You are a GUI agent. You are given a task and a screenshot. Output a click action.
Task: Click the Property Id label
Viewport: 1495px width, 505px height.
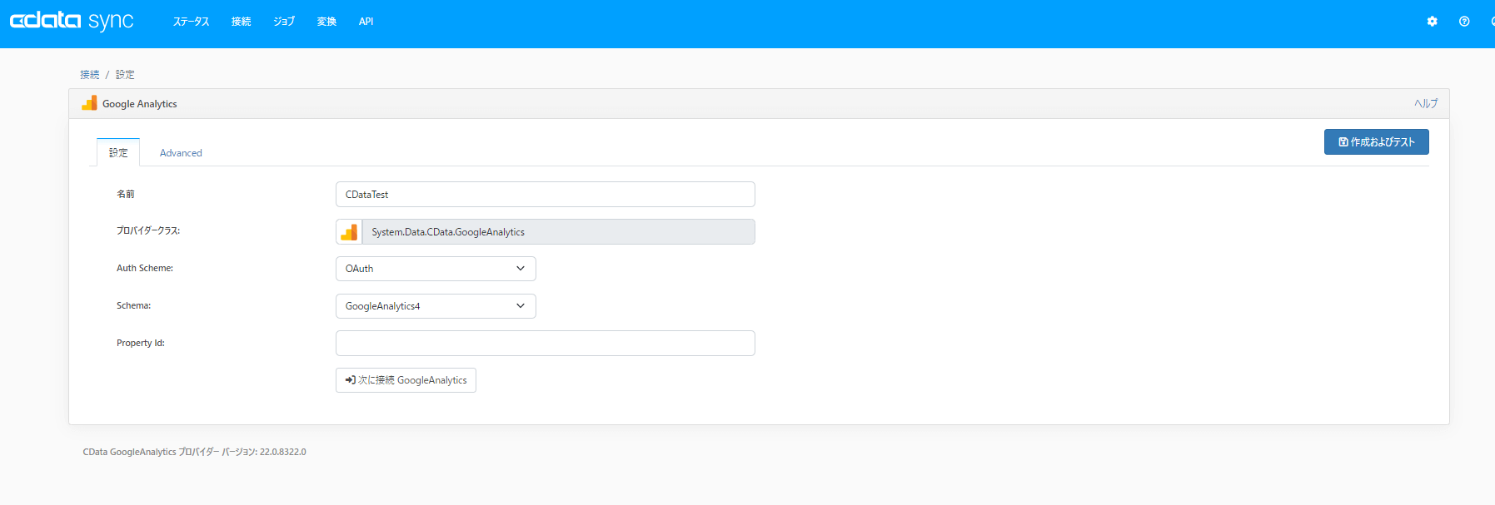pyautogui.click(x=141, y=343)
